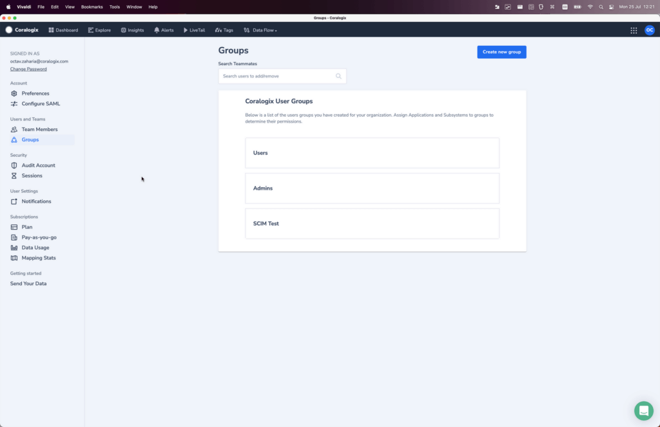Click the Sessions hourglass icon

(14, 175)
